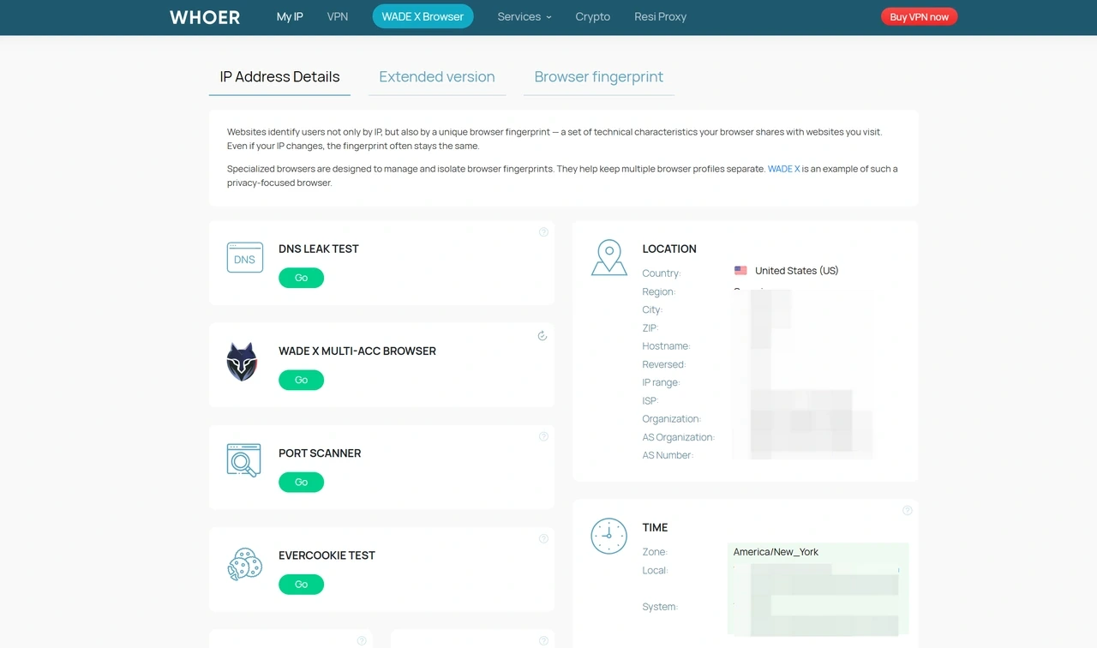
Task: Click the United States (US) country value
Action: click(x=797, y=271)
